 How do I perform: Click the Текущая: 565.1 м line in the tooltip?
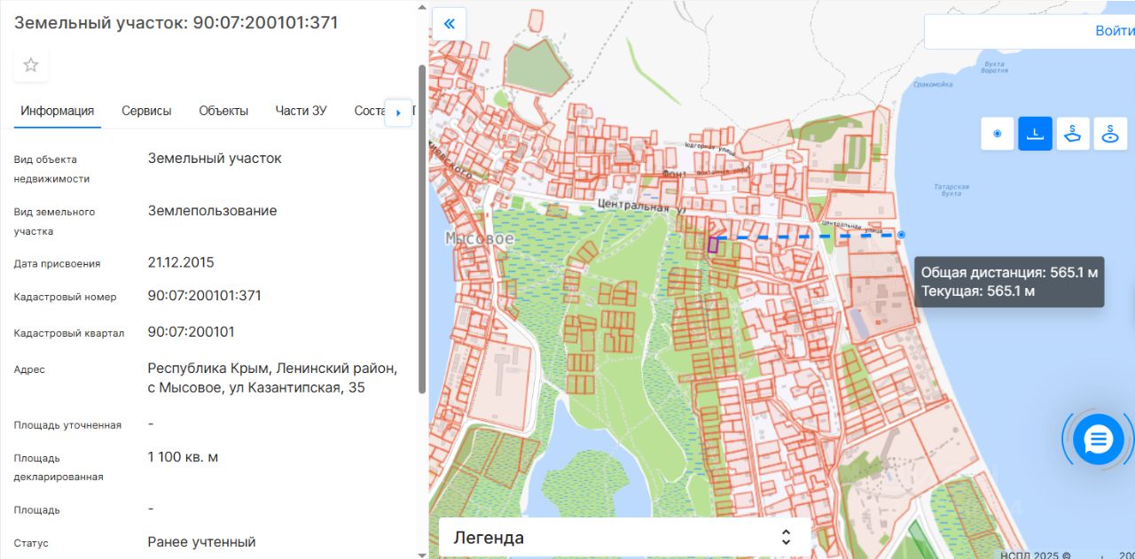[x=978, y=291]
